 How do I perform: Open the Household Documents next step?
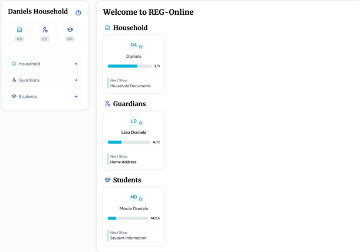130,86
